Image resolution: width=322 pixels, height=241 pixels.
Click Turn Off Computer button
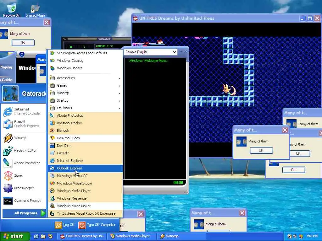point(97,225)
